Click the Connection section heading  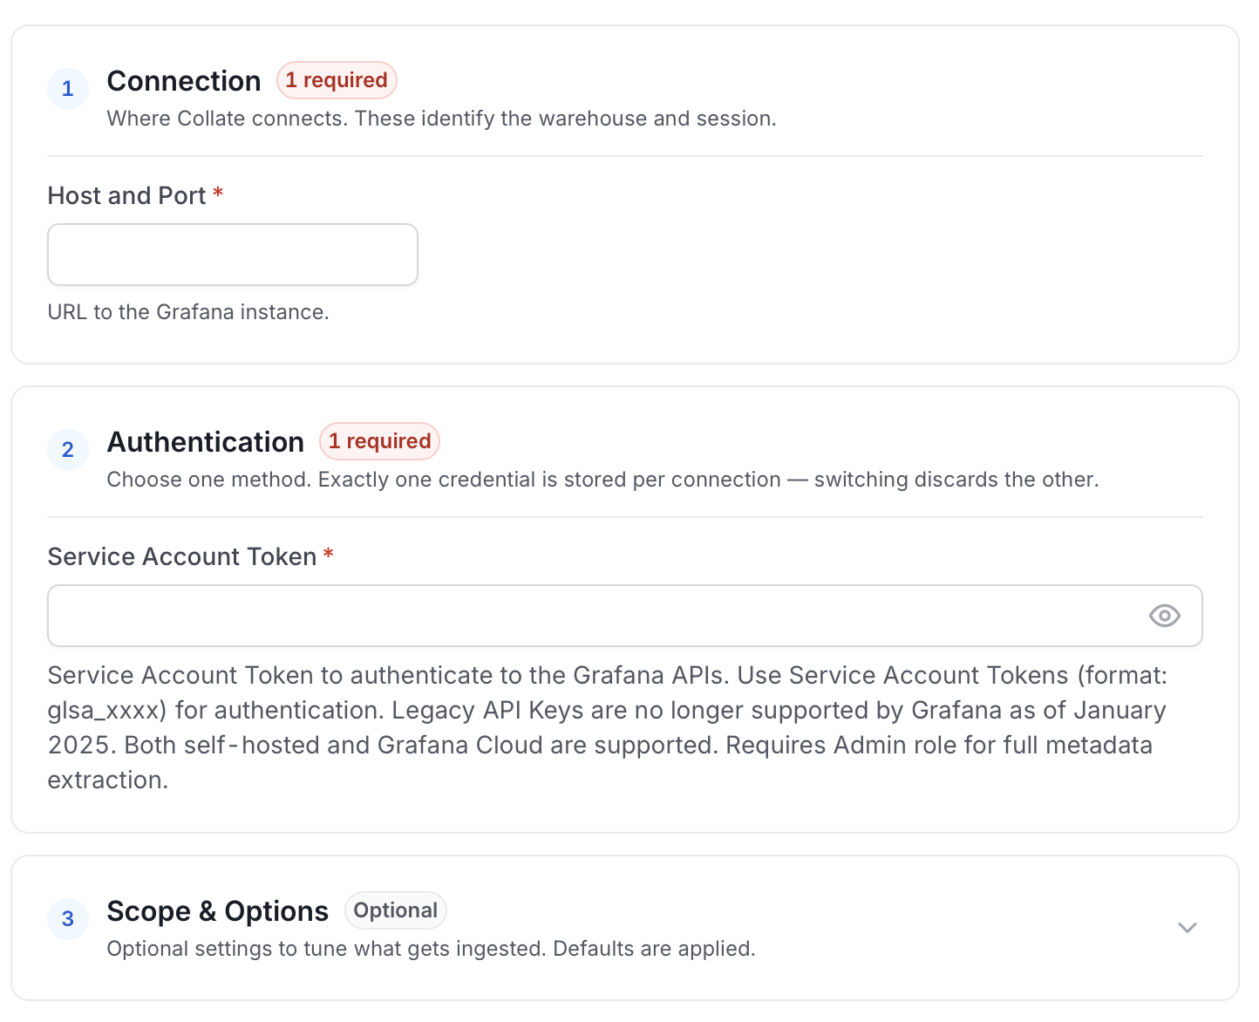184,81
